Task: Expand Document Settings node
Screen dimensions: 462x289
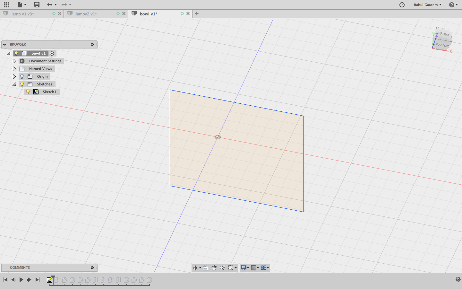Action: coord(14,61)
